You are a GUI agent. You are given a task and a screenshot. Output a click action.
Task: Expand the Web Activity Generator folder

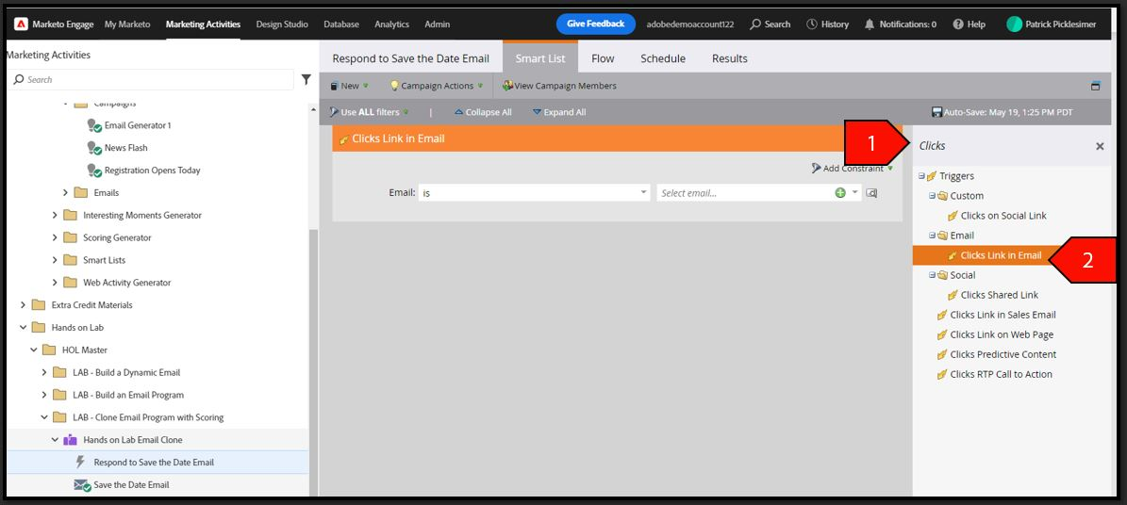pyautogui.click(x=55, y=283)
